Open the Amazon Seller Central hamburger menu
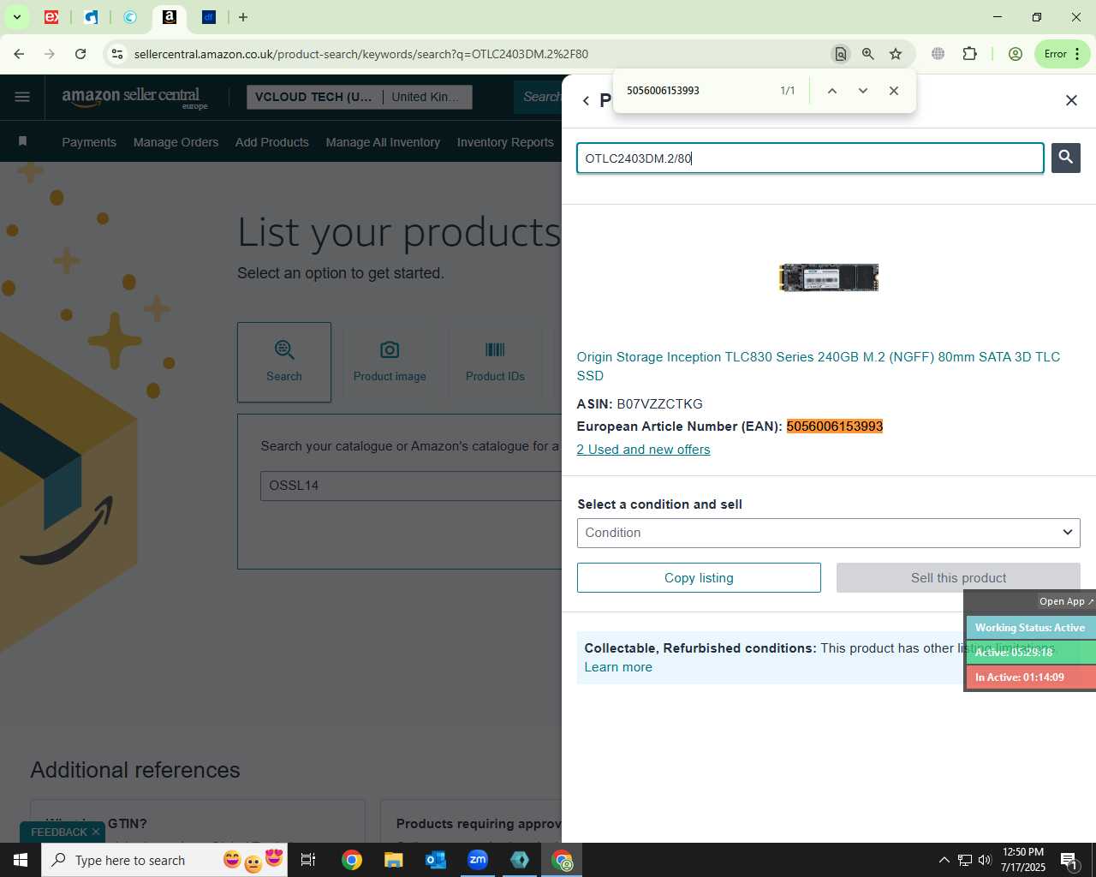1096x877 pixels. tap(22, 97)
